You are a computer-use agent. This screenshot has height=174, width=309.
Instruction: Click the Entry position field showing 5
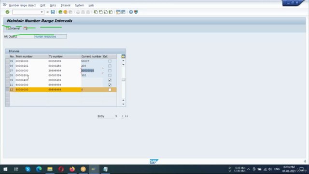116,116
